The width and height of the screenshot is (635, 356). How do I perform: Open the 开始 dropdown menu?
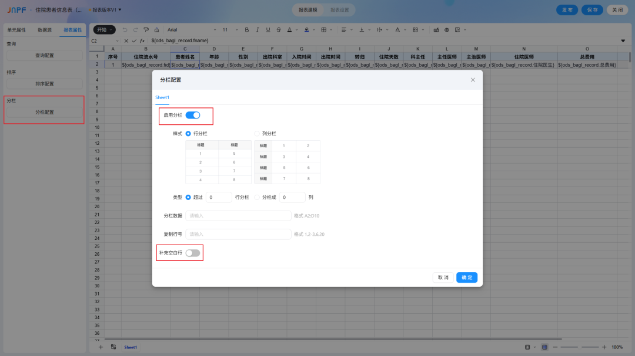pyautogui.click(x=105, y=30)
